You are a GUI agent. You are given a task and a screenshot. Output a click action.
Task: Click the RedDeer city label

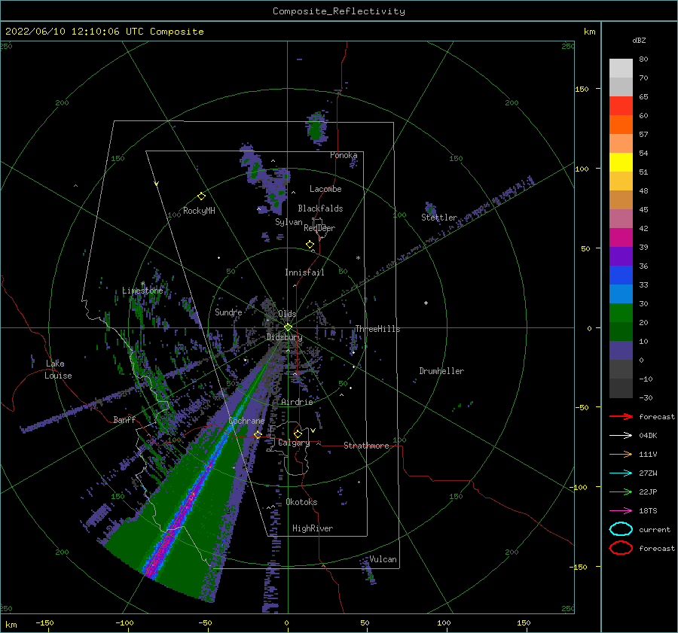319,228
